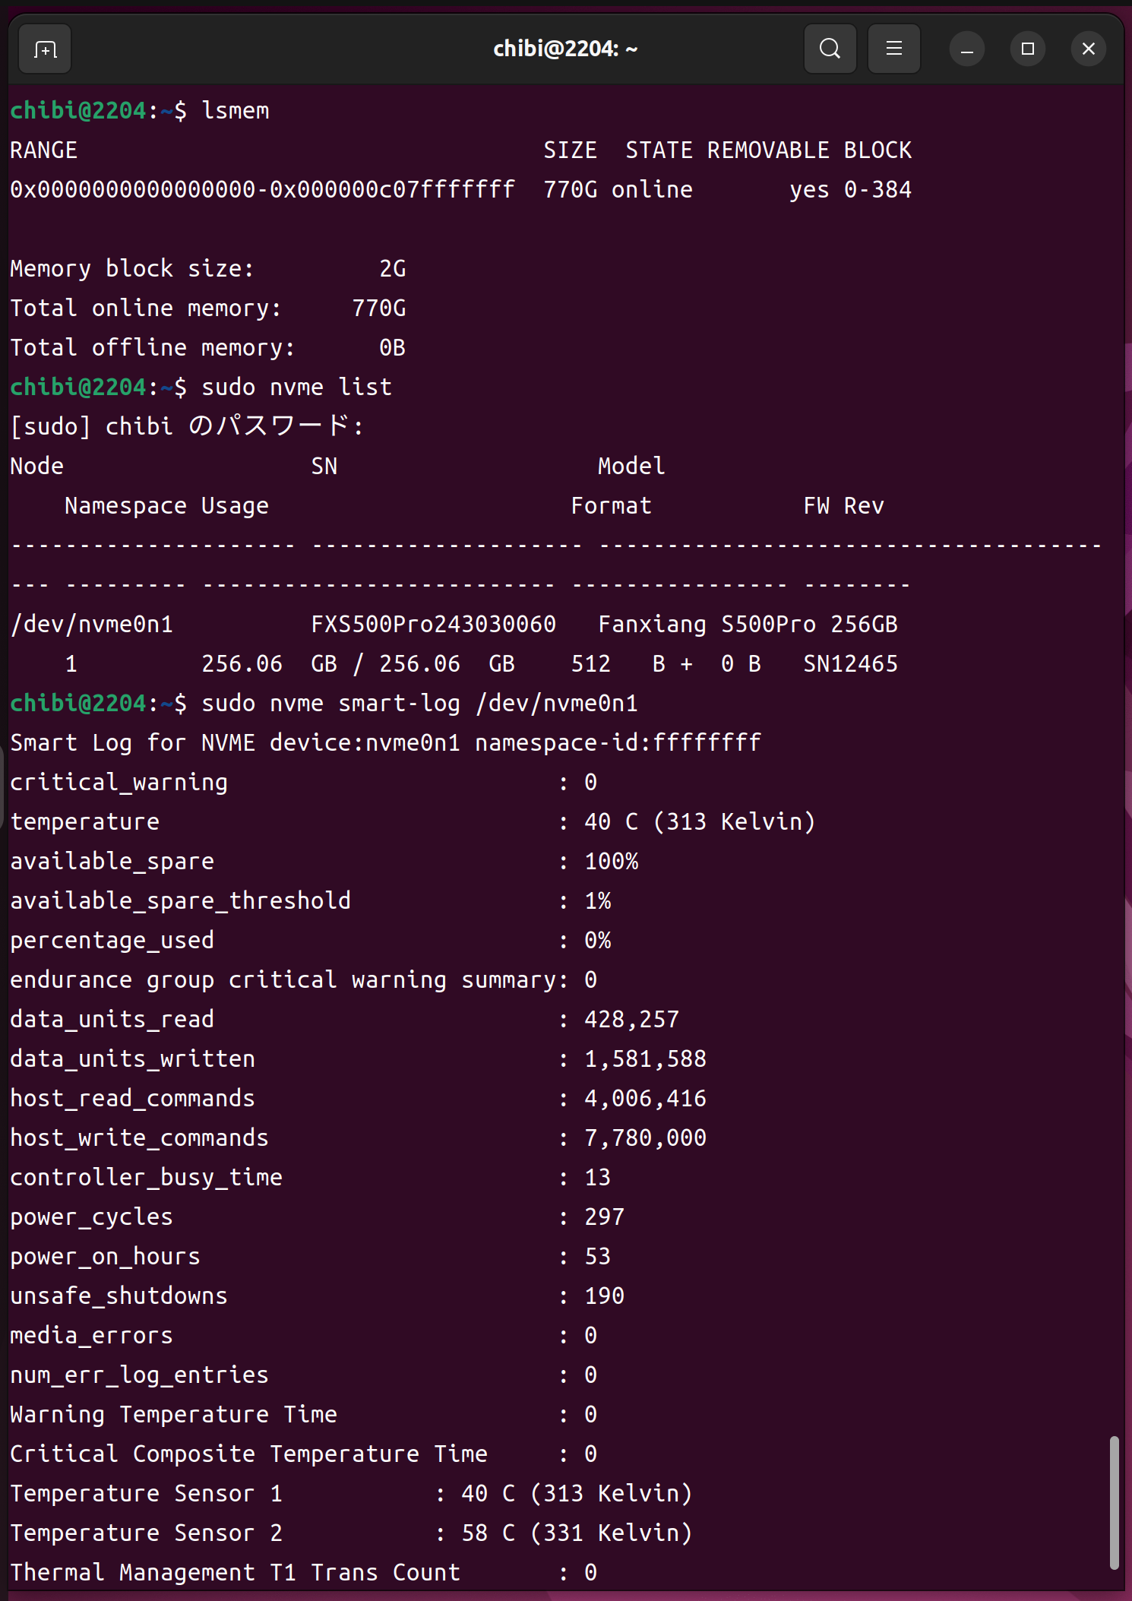Maximize the terminal window
The width and height of the screenshot is (1132, 1601).
(x=1027, y=49)
